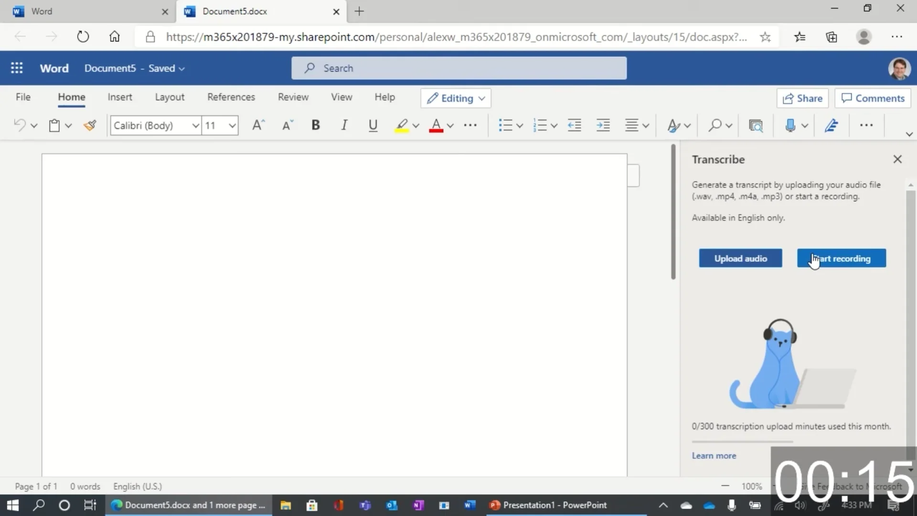Viewport: 917px width, 516px height.
Task: Decrease paragraph indent
Action: 574,125
